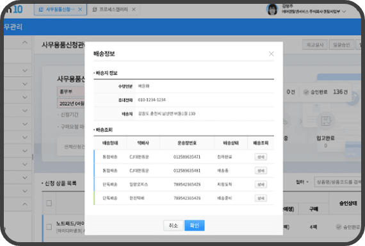The height and width of the screenshot is (246, 365).
Task: Click the 일괄승인 button behind the dialog
Action: 341,44
